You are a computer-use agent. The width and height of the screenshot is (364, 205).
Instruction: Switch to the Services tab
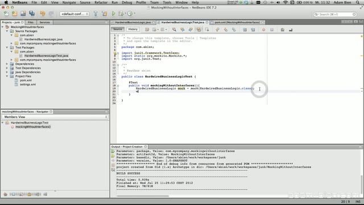coord(44,22)
